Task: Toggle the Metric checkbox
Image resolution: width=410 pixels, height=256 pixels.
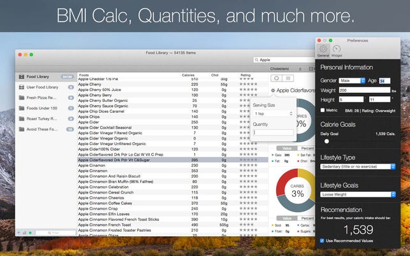Action: coord(323,110)
